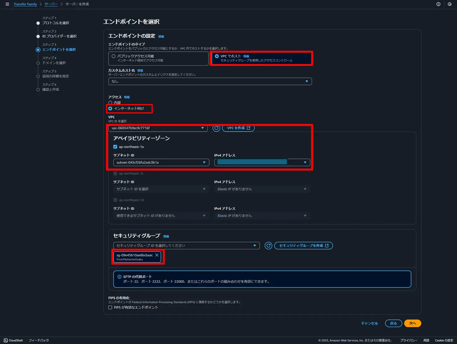Open カスタムホスト名 dropdown showing なし
457x344 pixels.
210,81
